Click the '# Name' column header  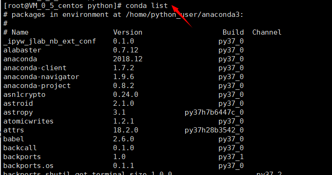click(x=16, y=32)
